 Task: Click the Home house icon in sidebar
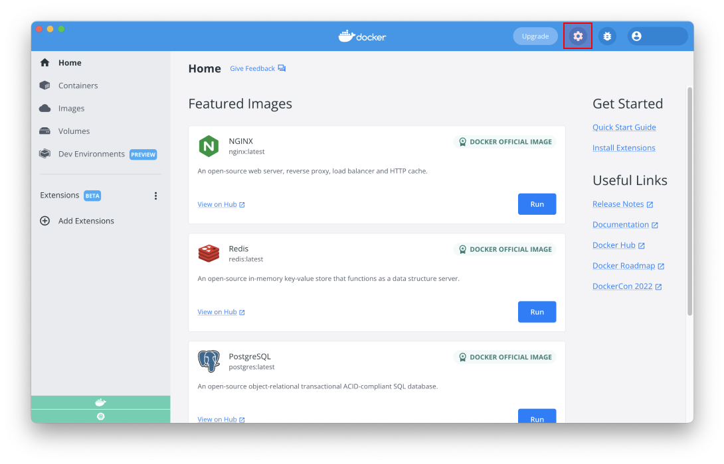pyautogui.click(x=45, y=63)
